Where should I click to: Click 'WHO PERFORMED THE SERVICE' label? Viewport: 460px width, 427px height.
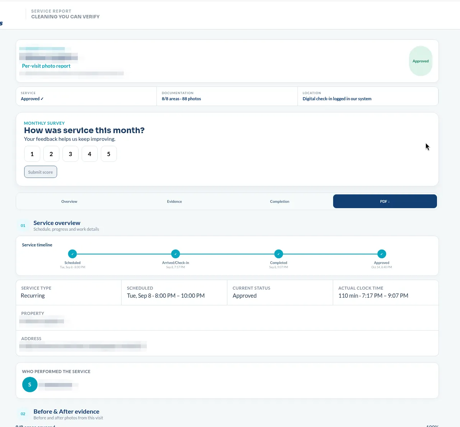56,372
